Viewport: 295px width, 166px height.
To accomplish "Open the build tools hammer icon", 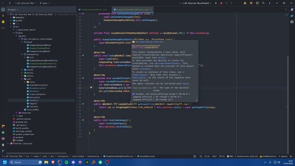I will pyautogui.click(x=251, y=3).
